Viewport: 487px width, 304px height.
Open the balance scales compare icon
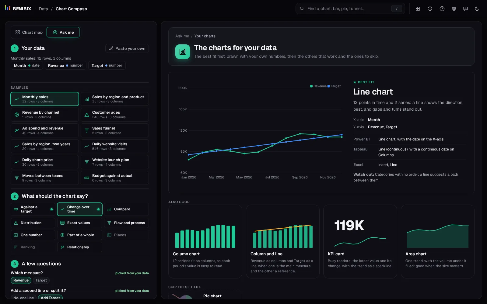click(x=454, y=9)
